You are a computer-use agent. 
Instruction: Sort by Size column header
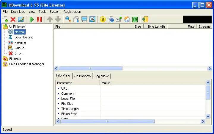(132, 27)
